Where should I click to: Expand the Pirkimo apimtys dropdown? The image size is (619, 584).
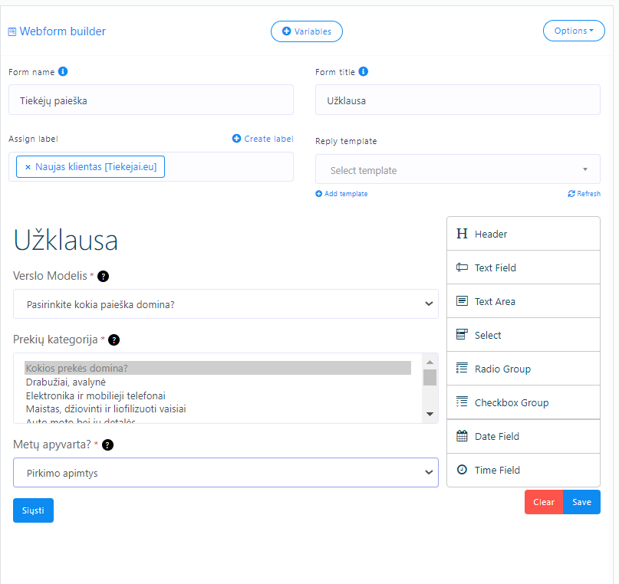(x=226, y=472)
